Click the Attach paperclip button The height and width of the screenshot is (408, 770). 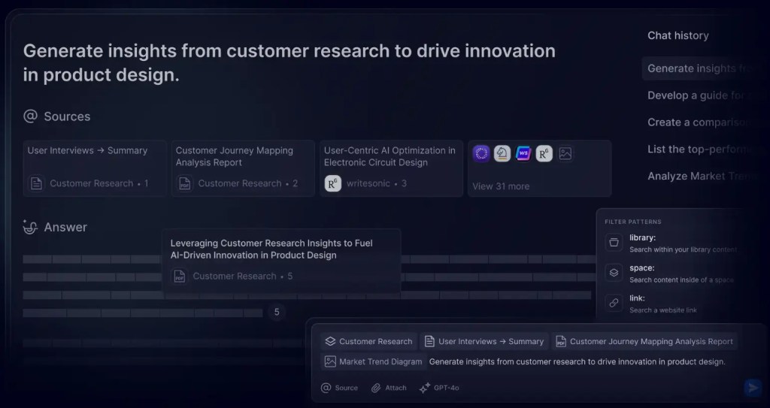coord(389,388)
